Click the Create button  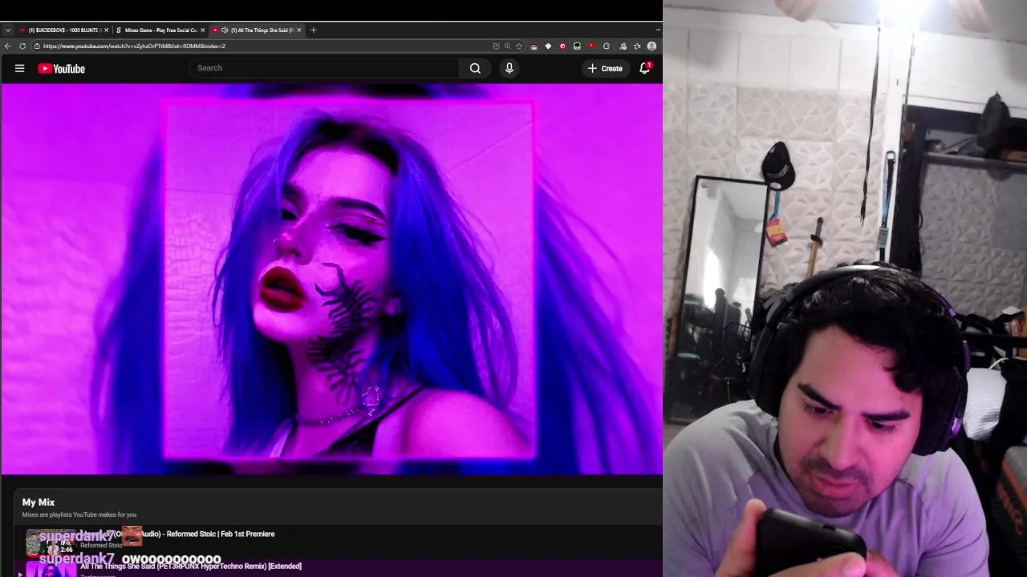605,68
